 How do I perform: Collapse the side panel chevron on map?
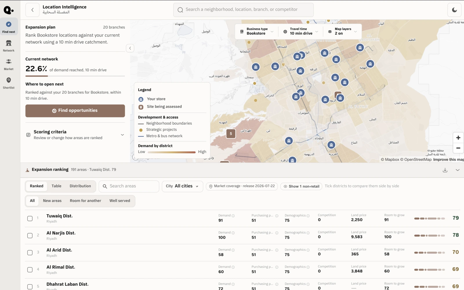130,48
